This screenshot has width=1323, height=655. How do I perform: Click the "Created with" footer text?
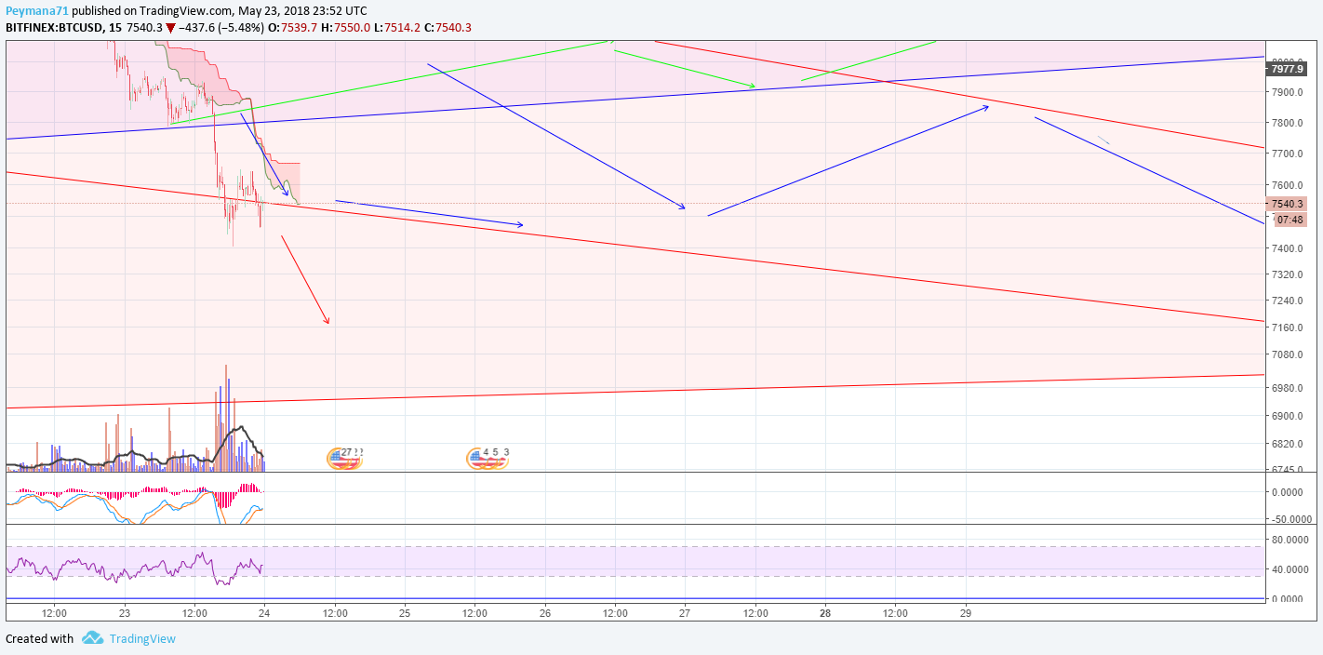pos(39,638)
